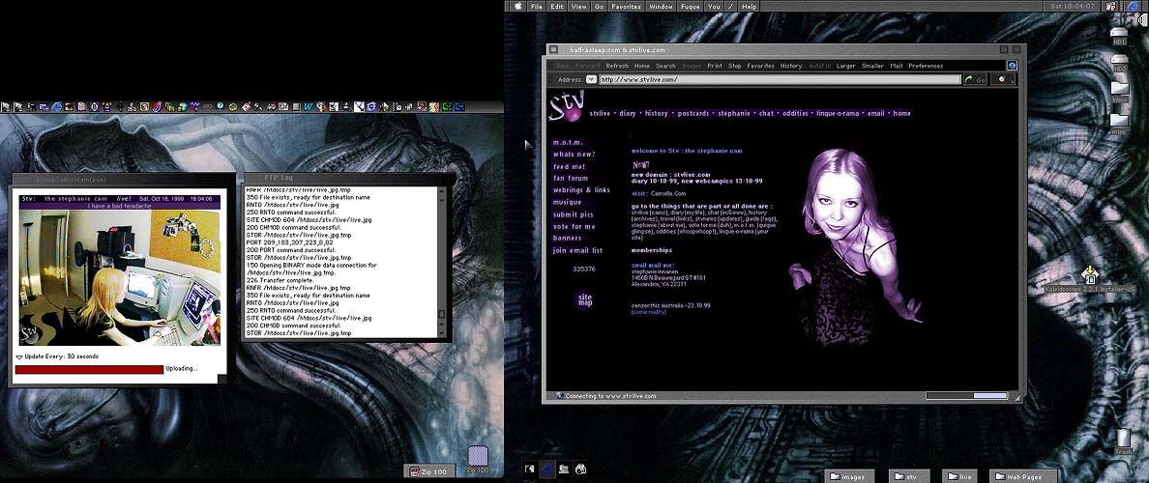This screenshot has height=483, width=1149.
Task: Click the red upload progress bar
Action: (88, 368)
